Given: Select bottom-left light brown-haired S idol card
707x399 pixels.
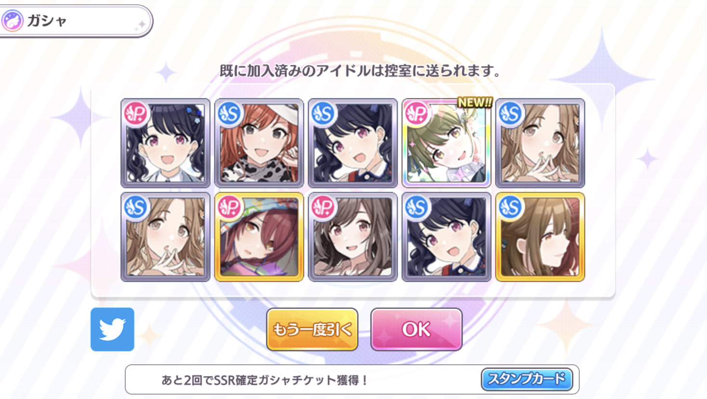Looking at the screenshot, I should point(165,237).
